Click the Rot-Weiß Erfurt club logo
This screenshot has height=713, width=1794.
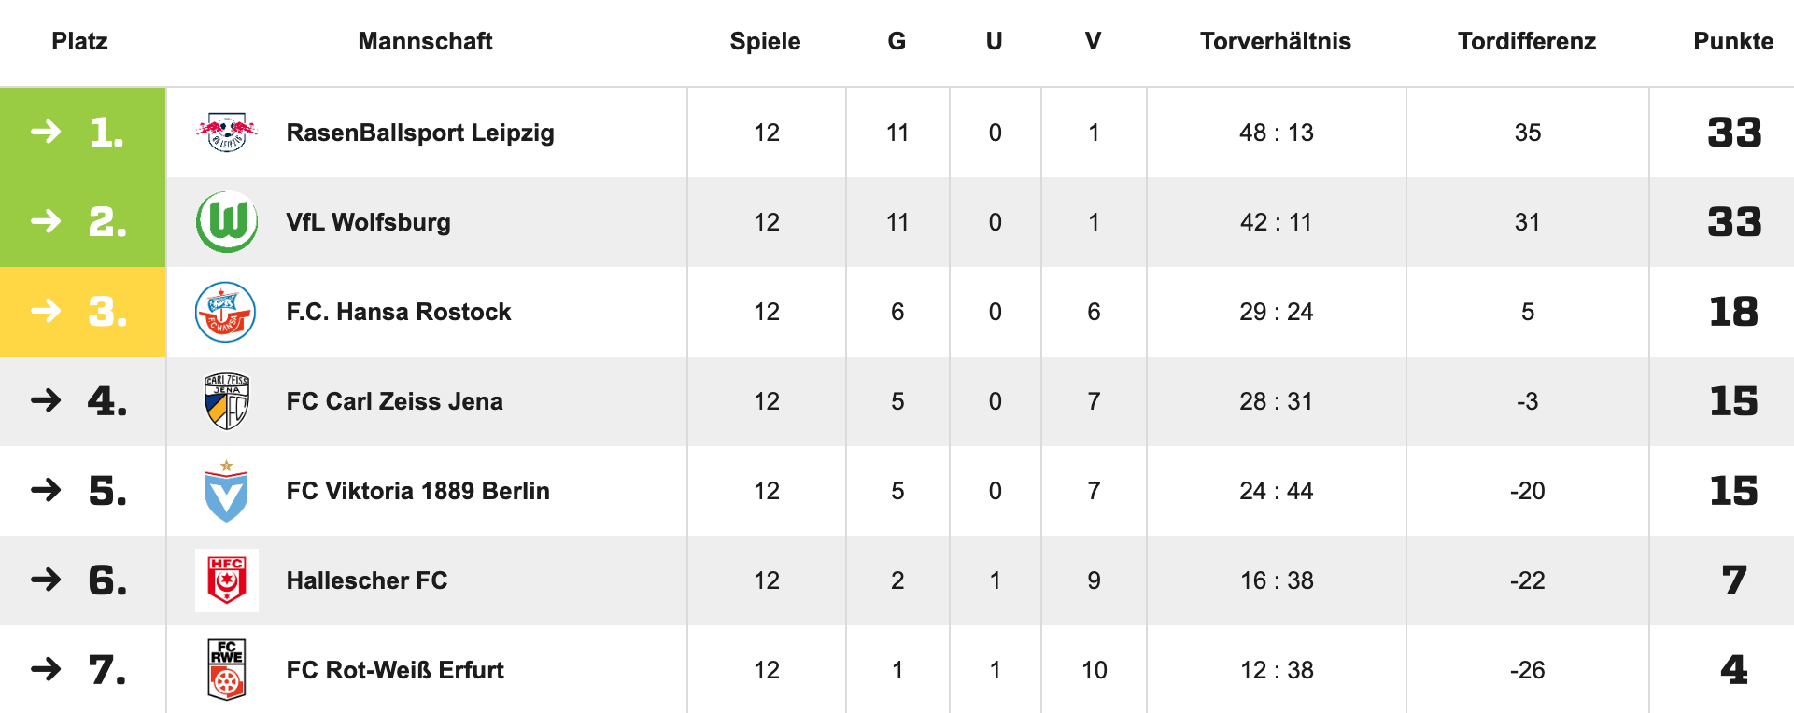point(226,669)
